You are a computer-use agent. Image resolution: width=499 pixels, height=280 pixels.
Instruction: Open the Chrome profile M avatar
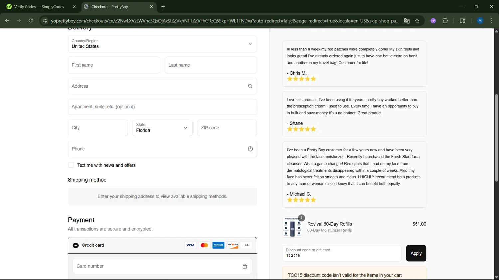tap(480, 21)
